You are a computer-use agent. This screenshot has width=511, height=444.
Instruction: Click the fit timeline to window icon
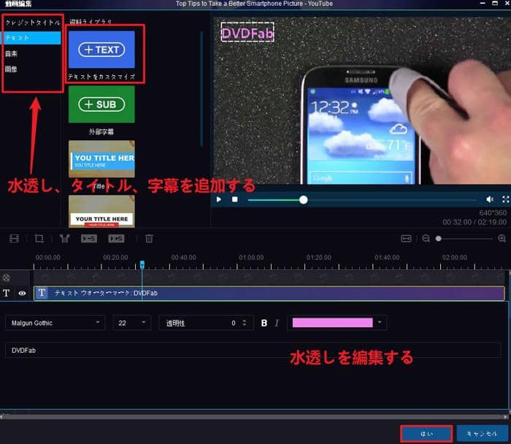pos(406,239)
